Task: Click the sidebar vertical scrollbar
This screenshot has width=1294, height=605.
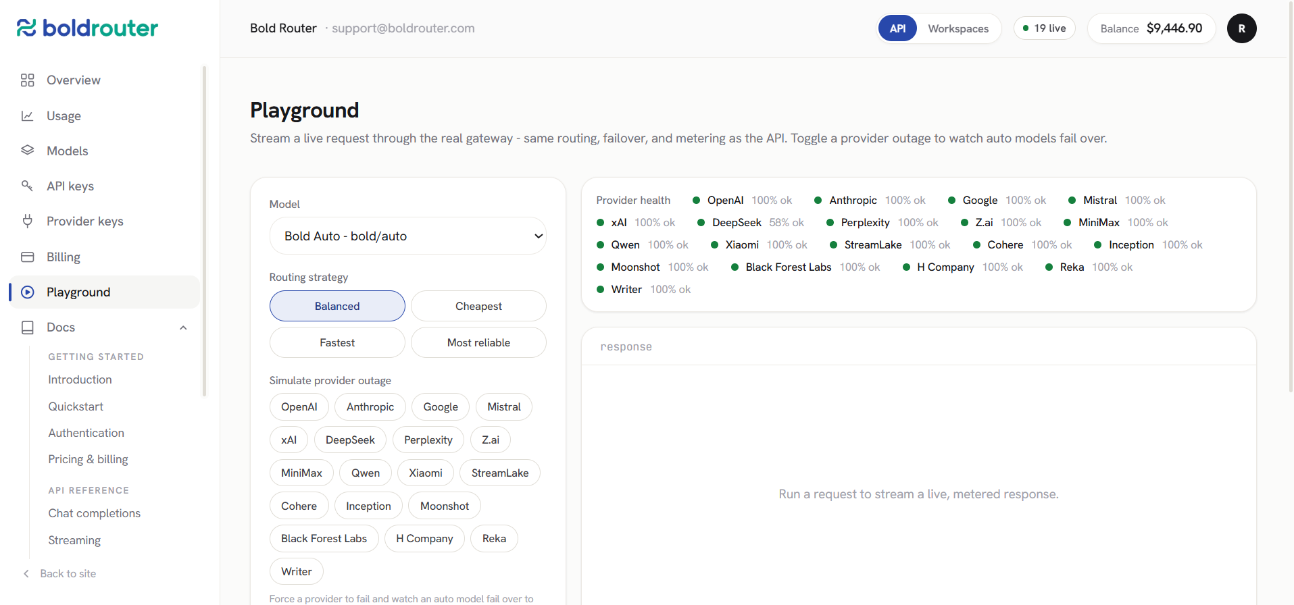Action: point(204,231)
